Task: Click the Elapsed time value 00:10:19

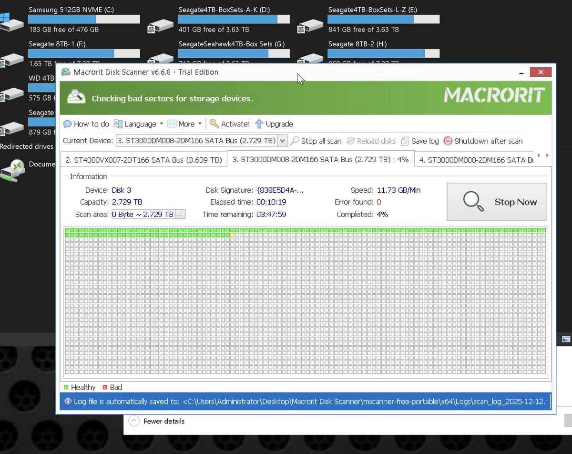Action: pyautogui.click(x=271, y=202)
